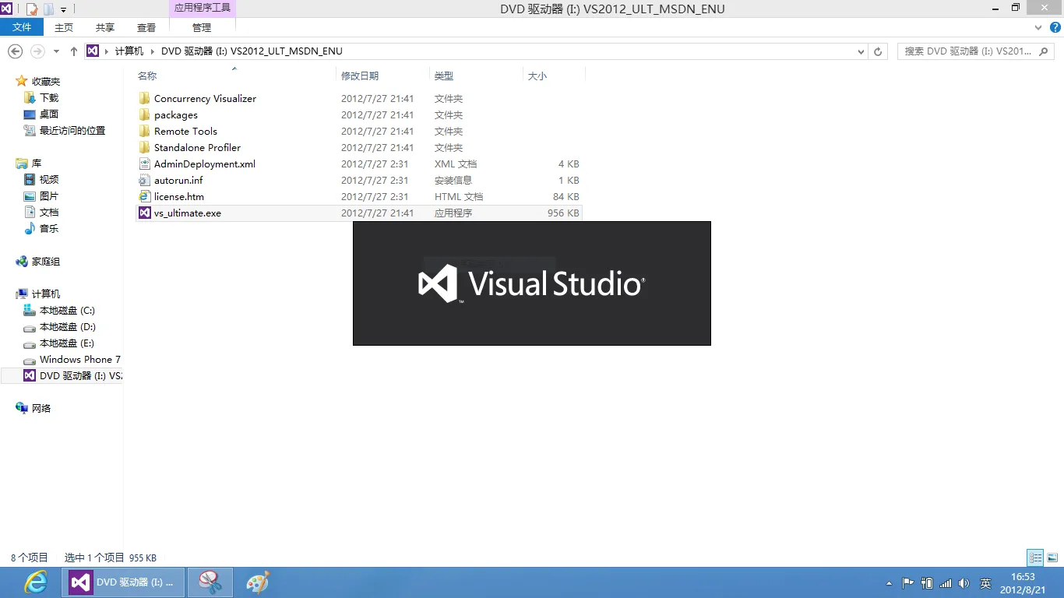Switch to the 查看 ribbon tab

click(x=146, y=27)
